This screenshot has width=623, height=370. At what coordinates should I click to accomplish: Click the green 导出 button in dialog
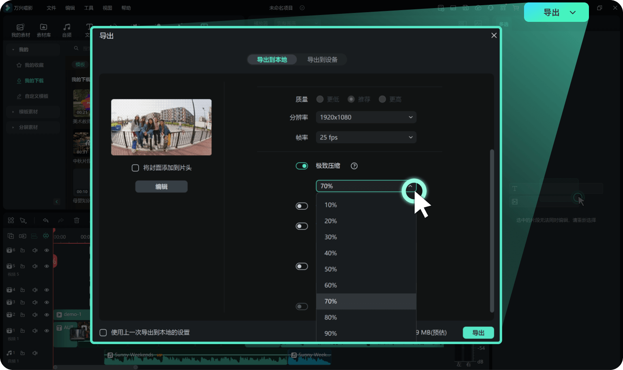click(x=478, y=333)
